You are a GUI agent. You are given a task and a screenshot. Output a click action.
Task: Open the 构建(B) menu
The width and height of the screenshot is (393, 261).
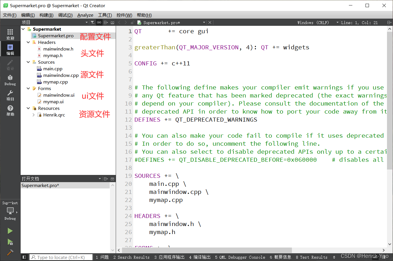point(46,15)
